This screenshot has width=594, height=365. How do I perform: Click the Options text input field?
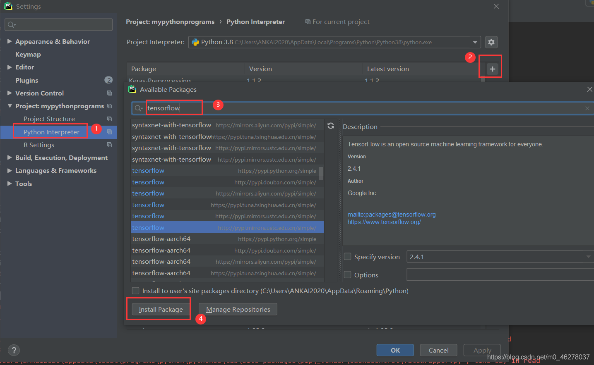[500, 274]
